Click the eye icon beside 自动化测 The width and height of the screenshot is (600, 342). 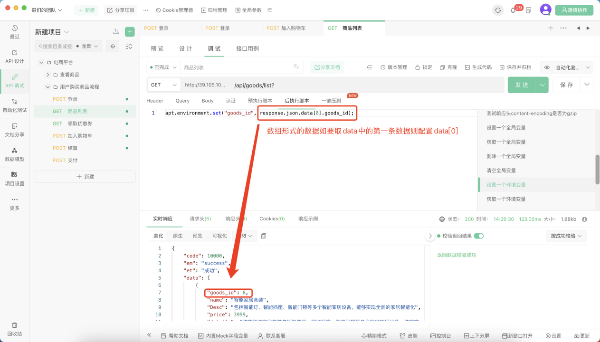tap(547, 67)
